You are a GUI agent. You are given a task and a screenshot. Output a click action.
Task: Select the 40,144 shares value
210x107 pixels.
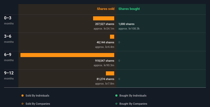coord(105,42)
